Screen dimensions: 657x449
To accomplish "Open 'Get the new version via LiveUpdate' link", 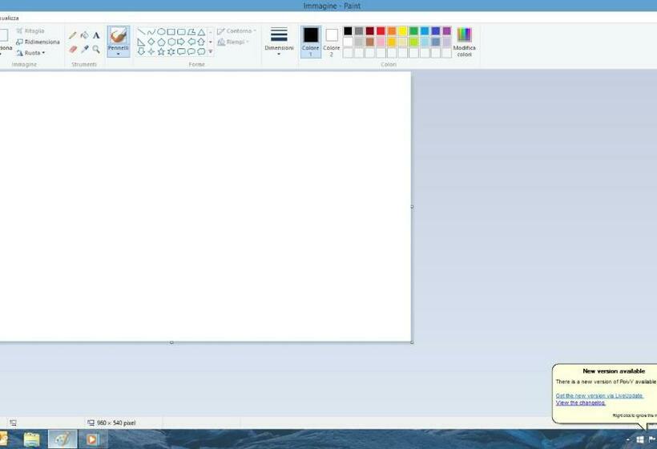I will [x=599, y=395].
